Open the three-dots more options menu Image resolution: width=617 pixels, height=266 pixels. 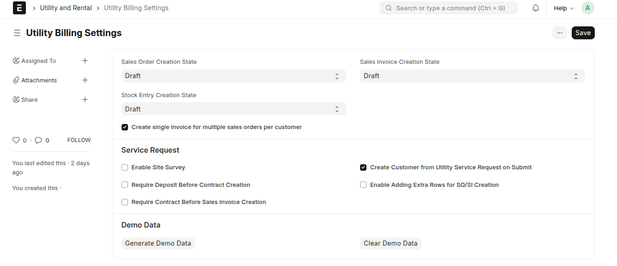pos(560,33)
